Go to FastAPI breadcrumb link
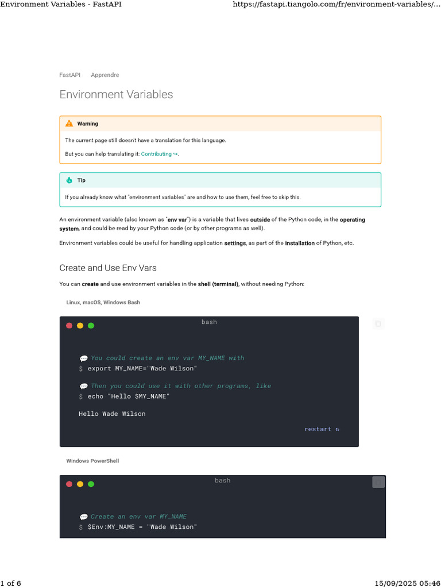This screenshot has width=441, height=588. 69,75
